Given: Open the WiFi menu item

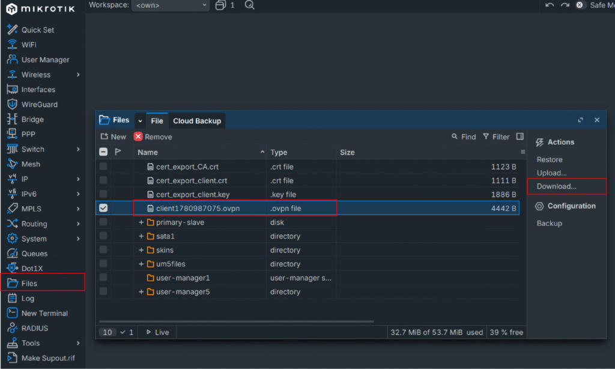Looking at the screenshot, I should (x=29, y=44).
